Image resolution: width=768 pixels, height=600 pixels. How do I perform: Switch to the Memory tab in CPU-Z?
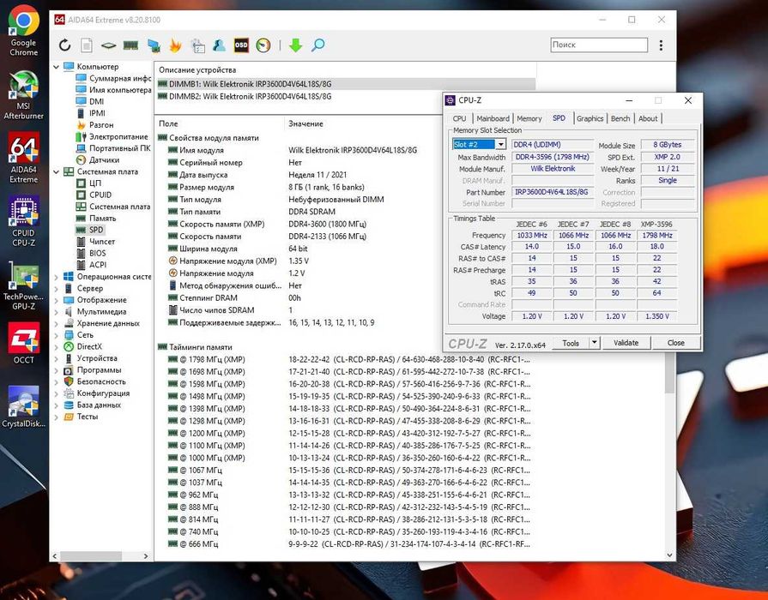529,118
